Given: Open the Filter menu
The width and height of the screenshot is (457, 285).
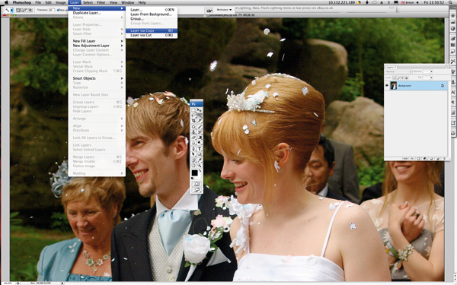Looking at the screenshot, I should point(101,2).
